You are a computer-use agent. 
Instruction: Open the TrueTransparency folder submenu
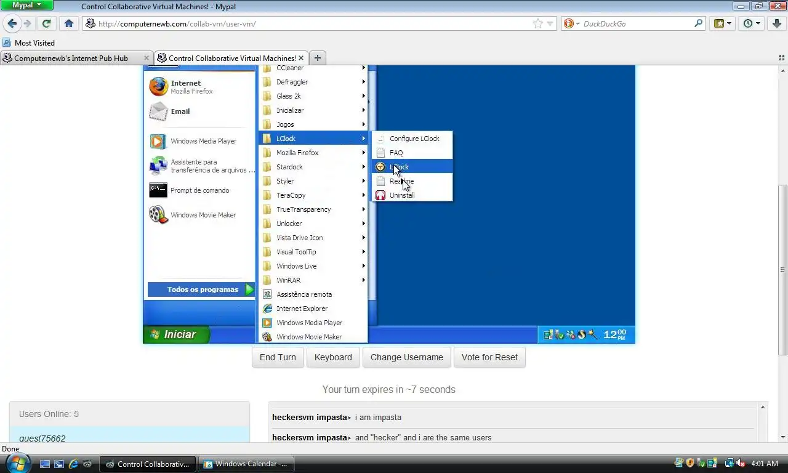[313, 209]
